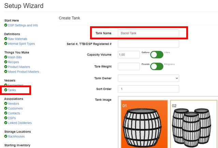The image size is (218, 148).
Task: Click the checkmark icon beside Tanks
Action: pyautogui.click(x=6, y=90)
